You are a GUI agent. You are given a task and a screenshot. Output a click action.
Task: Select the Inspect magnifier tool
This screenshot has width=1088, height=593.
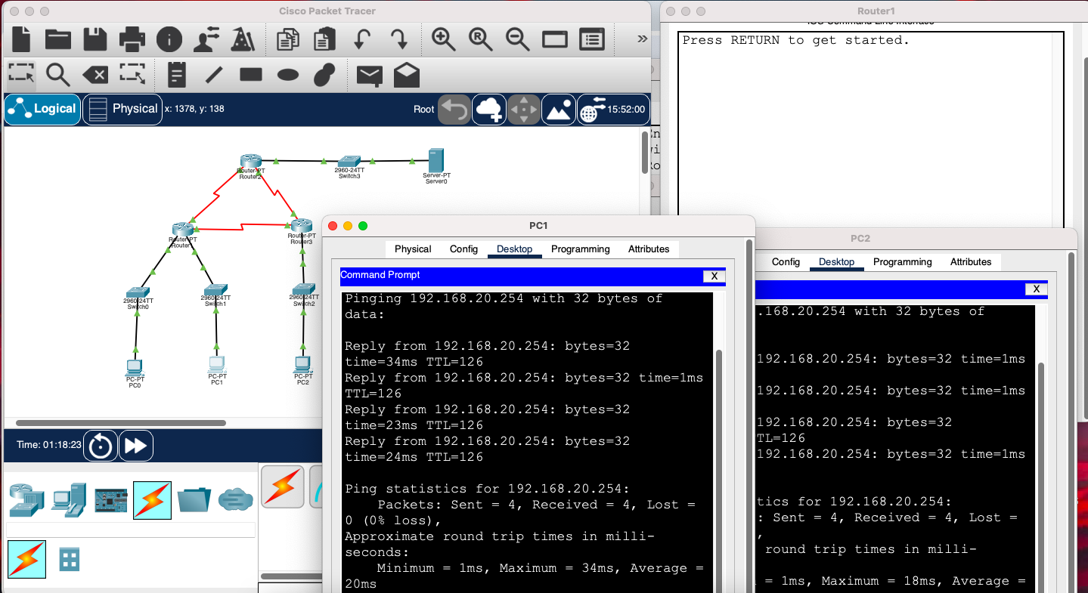[58, 75]
